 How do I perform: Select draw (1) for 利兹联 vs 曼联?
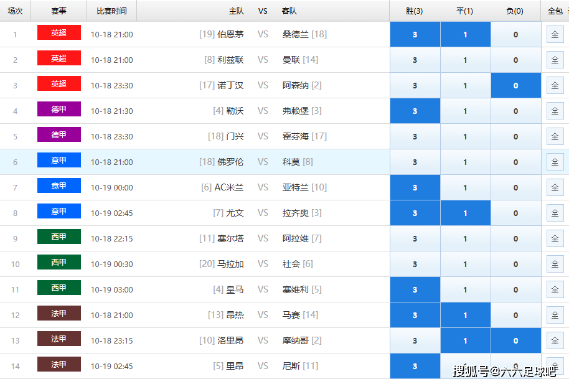coord(466,60)
